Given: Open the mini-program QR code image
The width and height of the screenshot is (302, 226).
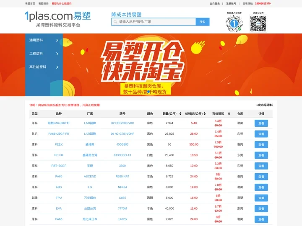Looking at the screenshot, I should coord(234,23).
